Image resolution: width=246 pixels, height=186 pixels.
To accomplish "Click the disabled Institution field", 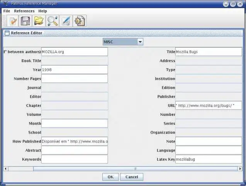I will pyautogui.click(x=209, y=79).
